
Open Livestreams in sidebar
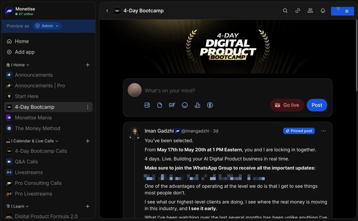(48, 172)
